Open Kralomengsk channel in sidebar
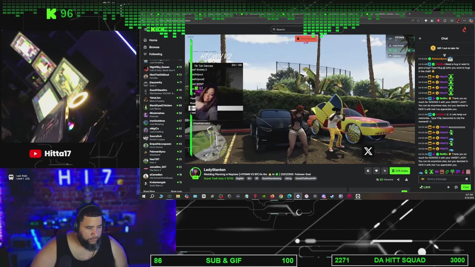 (163, 184)
